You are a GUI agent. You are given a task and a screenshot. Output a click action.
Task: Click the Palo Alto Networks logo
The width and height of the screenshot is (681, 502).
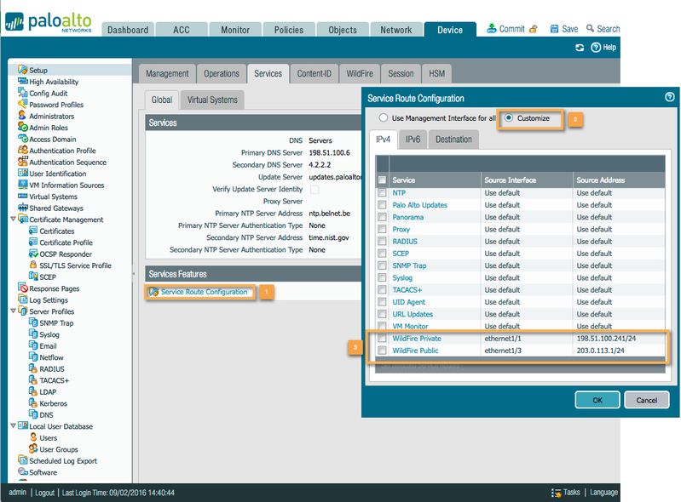49,21
